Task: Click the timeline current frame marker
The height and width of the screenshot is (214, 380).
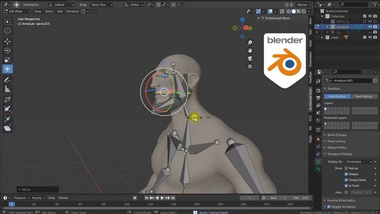Action: [12, 204]
